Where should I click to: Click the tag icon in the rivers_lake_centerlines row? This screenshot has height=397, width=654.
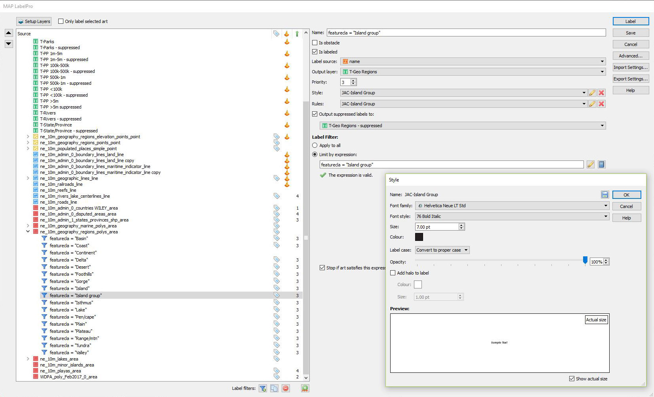click(x=276, y=196)
